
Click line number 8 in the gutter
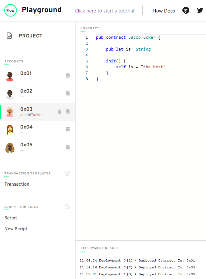point(87,79)
